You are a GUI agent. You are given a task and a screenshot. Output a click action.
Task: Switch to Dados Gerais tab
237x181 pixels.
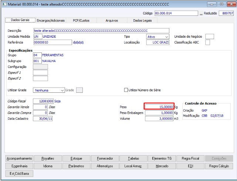(20, 20)
